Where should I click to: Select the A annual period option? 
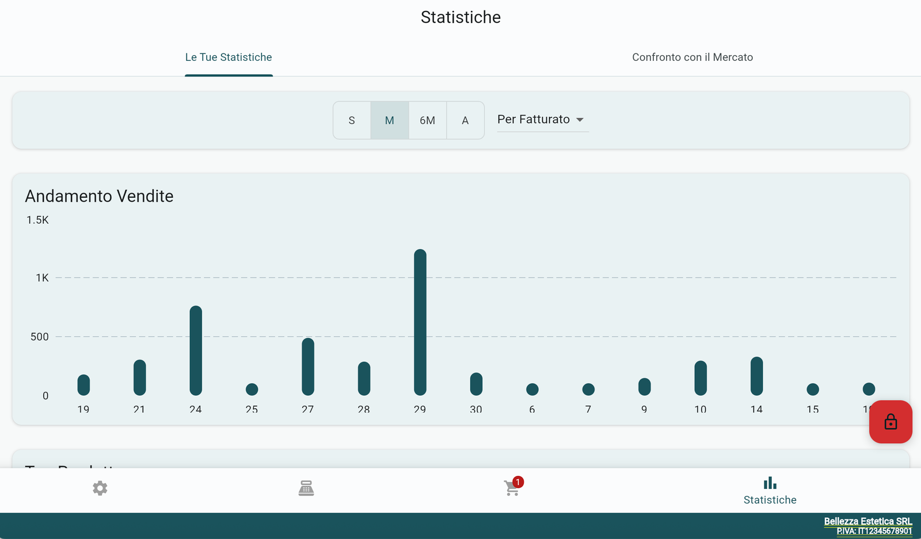point(465,120)
